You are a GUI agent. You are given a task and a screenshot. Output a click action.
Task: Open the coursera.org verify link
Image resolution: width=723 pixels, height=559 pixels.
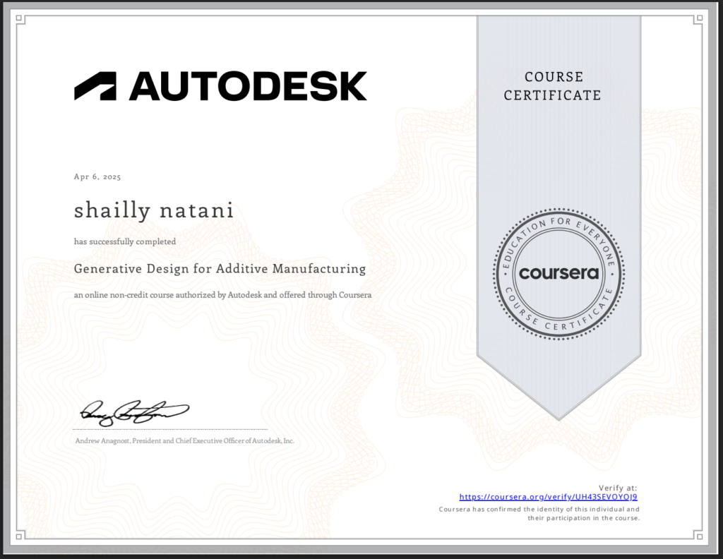click(x=548, y=497)
